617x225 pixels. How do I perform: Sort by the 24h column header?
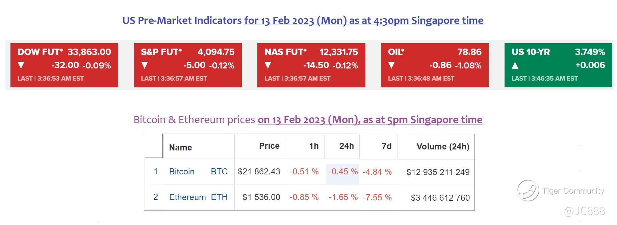coord(346,146)
